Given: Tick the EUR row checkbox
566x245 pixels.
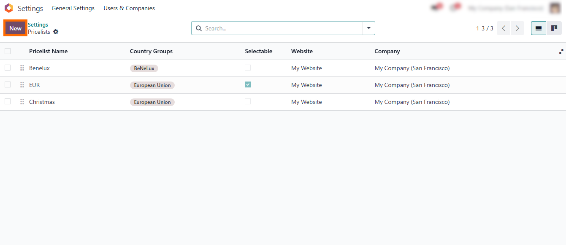Looking at the screenshot, I should 8,84.
